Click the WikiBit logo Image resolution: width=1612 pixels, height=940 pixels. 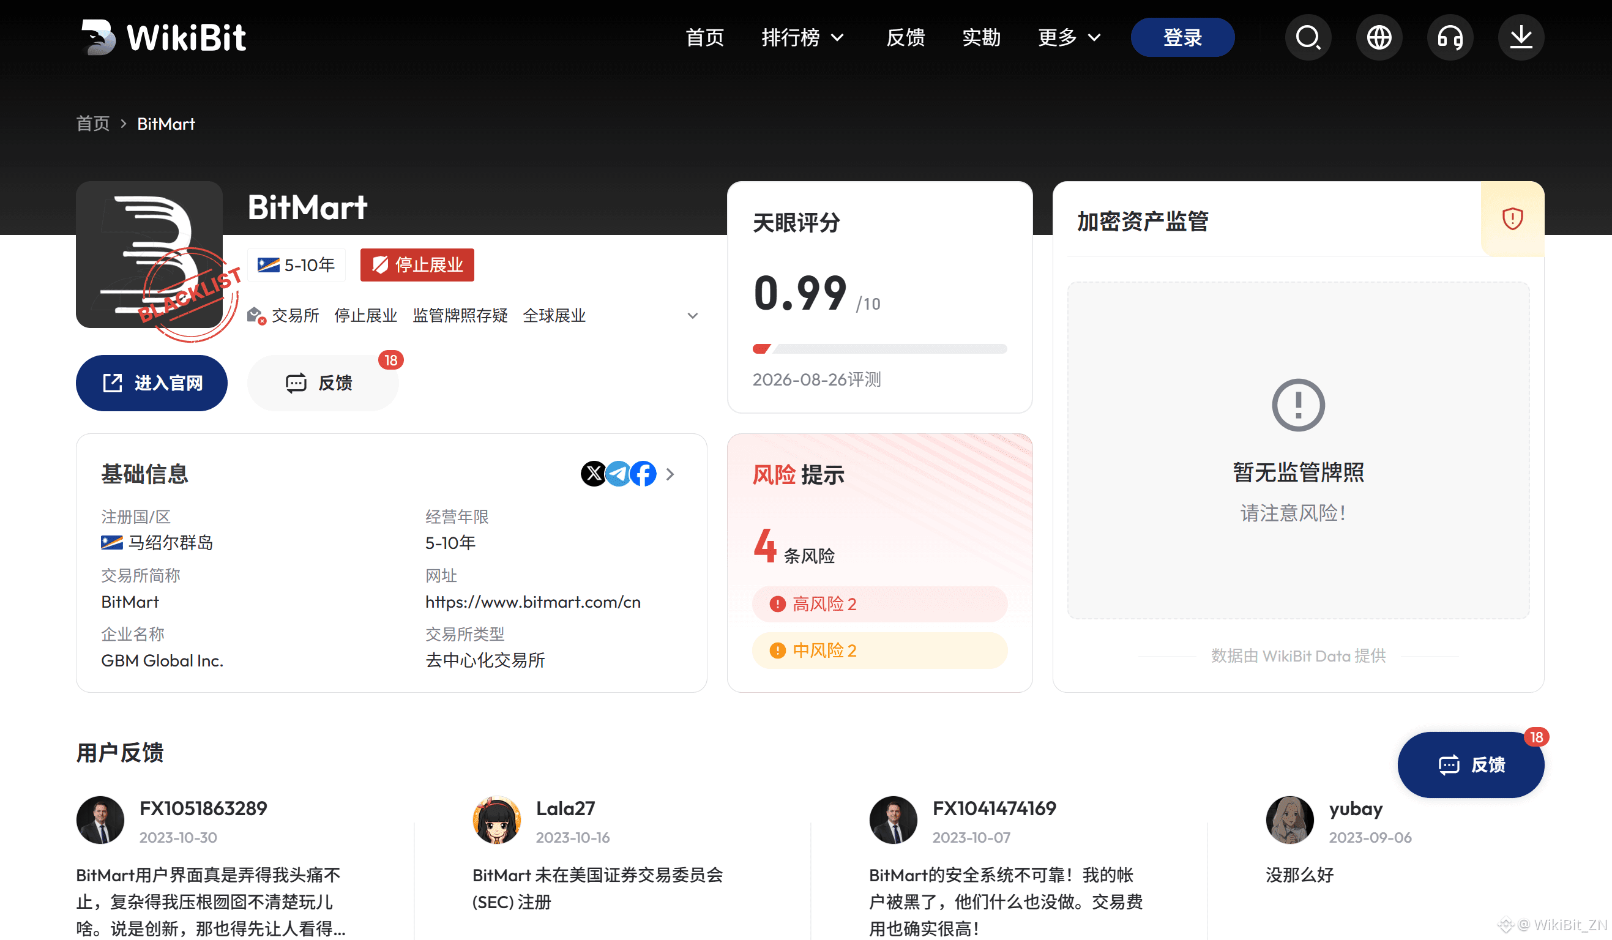(x=164, y=37)
